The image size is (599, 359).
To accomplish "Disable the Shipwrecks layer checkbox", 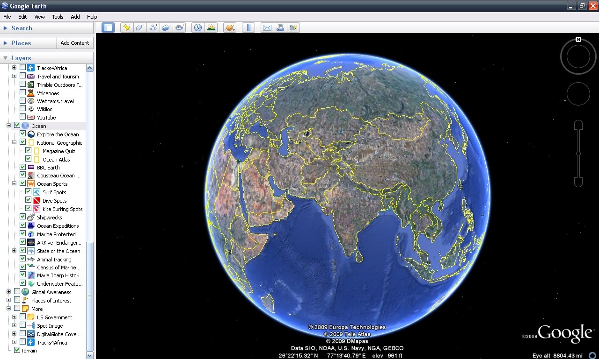I will click(22, 217).
